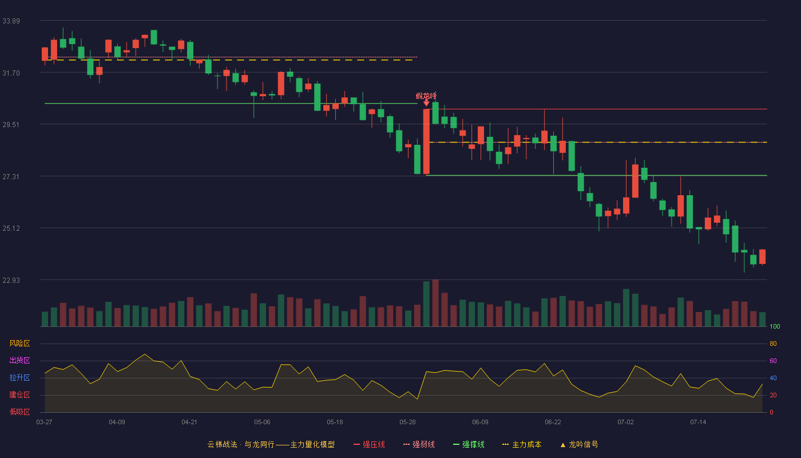This screenshot has height=458, width=801.
Task: Click the 05-28 date axis label
Action: click(x=408, y=422)
